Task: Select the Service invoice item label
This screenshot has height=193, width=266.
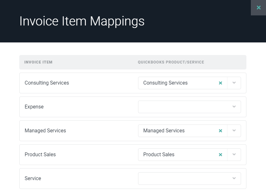Action: 33,179
